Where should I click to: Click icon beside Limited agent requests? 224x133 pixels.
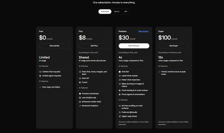(x=40, y=76)
